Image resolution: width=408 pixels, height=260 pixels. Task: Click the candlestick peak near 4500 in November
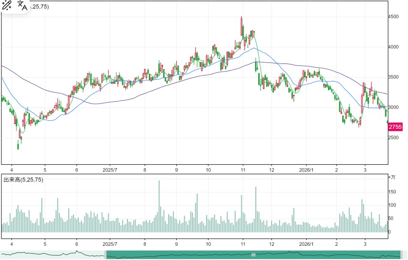[x=242, y=26]
